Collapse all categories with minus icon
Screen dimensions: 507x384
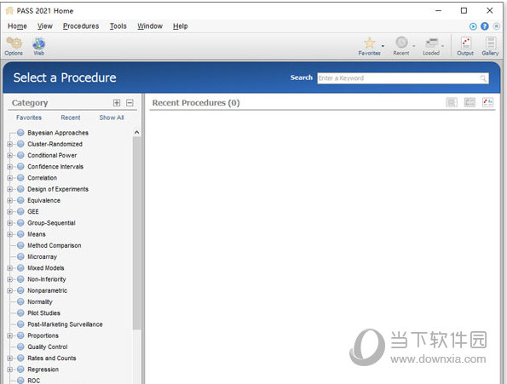tap(130, 103)
